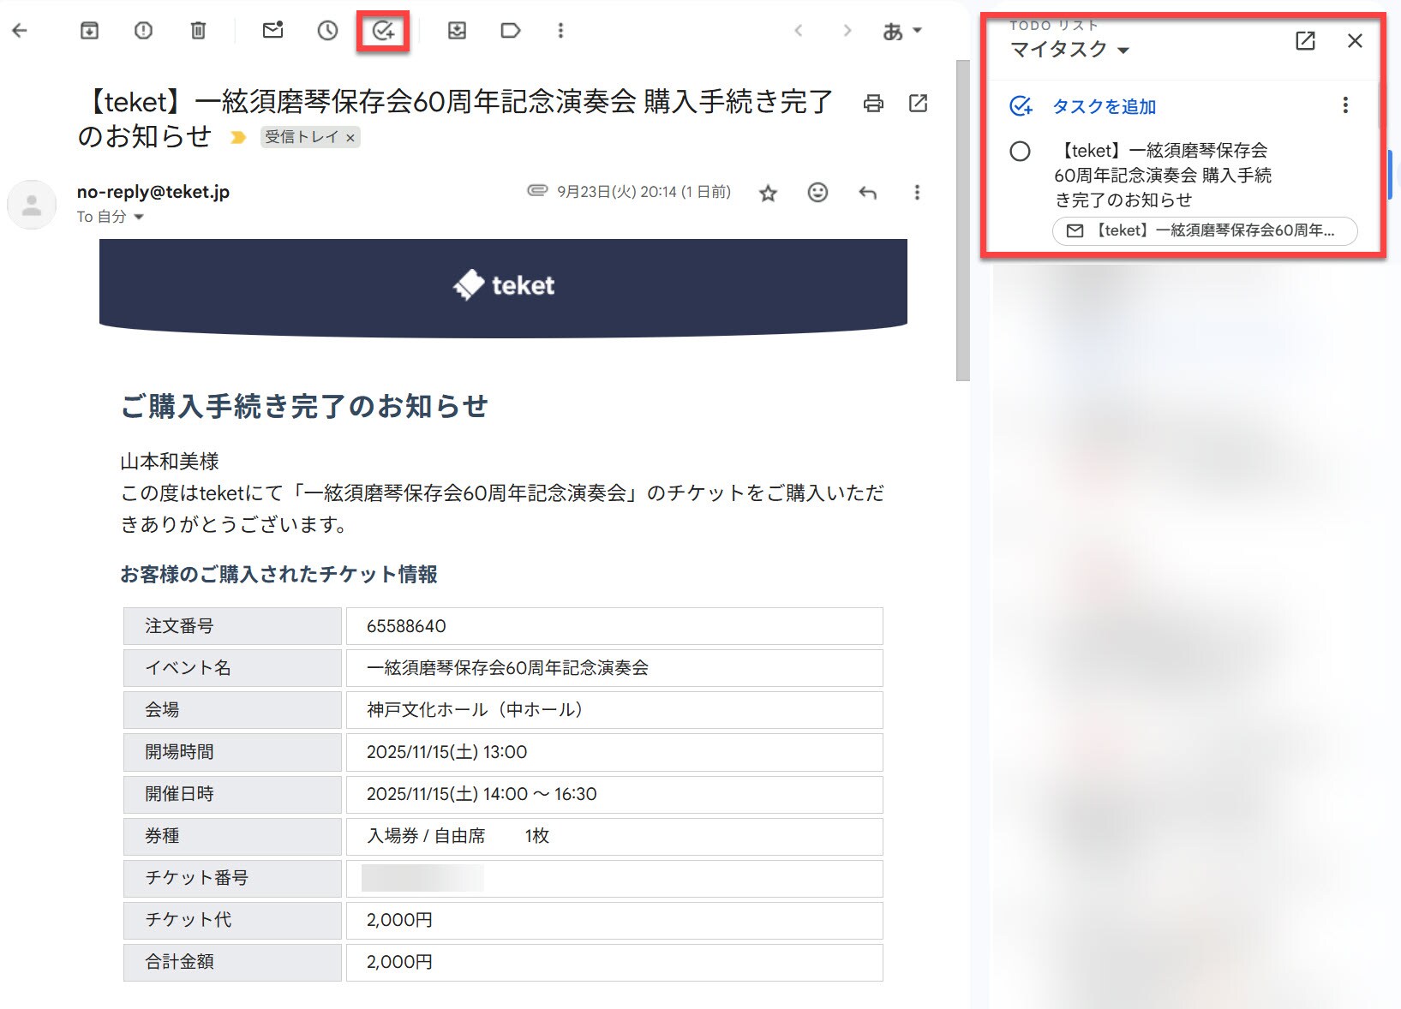The width and height of the screenshot is (1401, 1009).
Task: Snooze this email with clock icon
Action: [327, 31]
